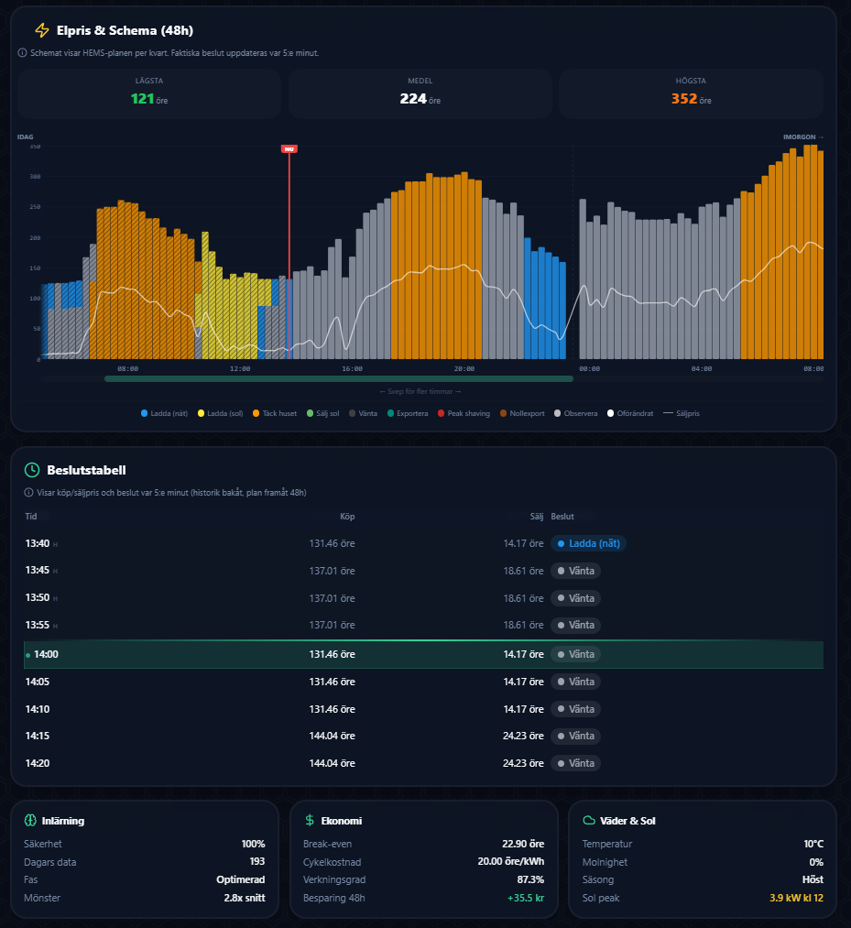Click the Ladda (nät) badge at 13:40

588,543
